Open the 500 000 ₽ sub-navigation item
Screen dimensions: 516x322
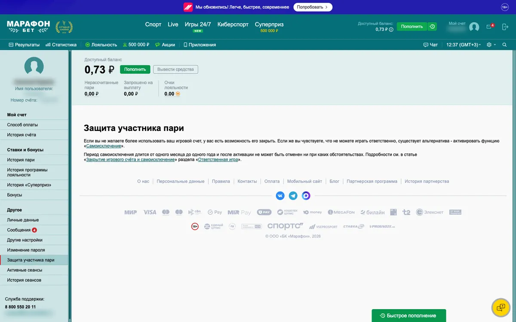(136, 45)
